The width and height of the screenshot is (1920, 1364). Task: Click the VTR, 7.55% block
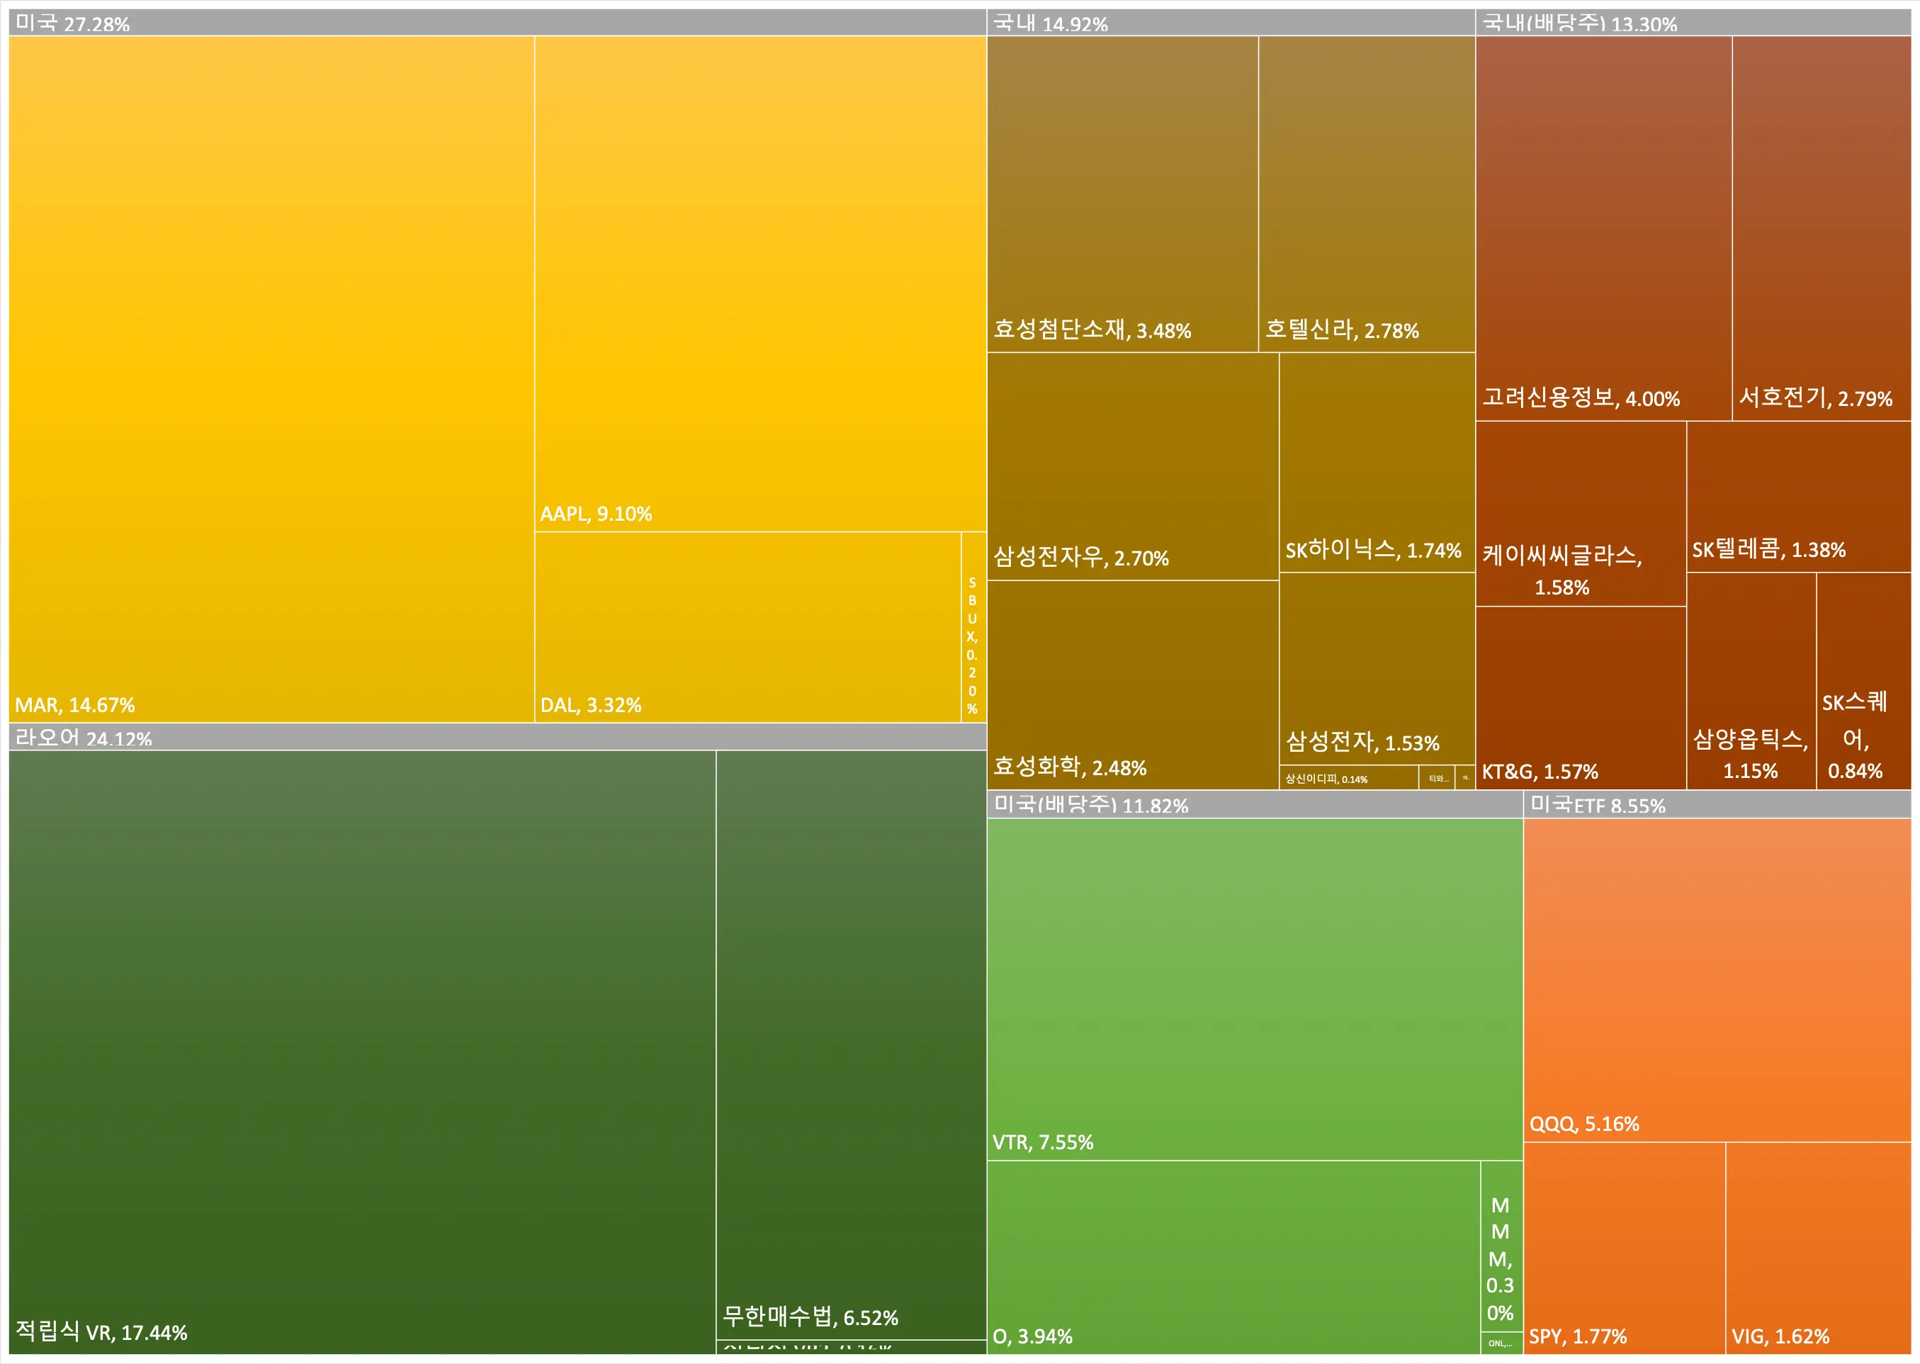pyautogui.click(x=1255, y=989)
